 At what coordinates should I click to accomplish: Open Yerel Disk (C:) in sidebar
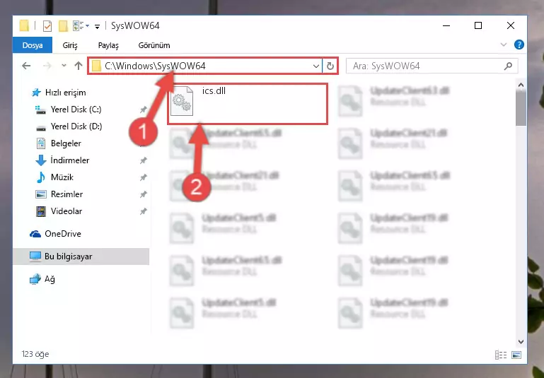(x=76, y=110)
